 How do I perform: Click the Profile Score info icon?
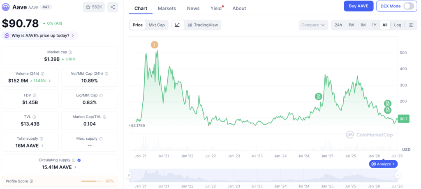31,181
